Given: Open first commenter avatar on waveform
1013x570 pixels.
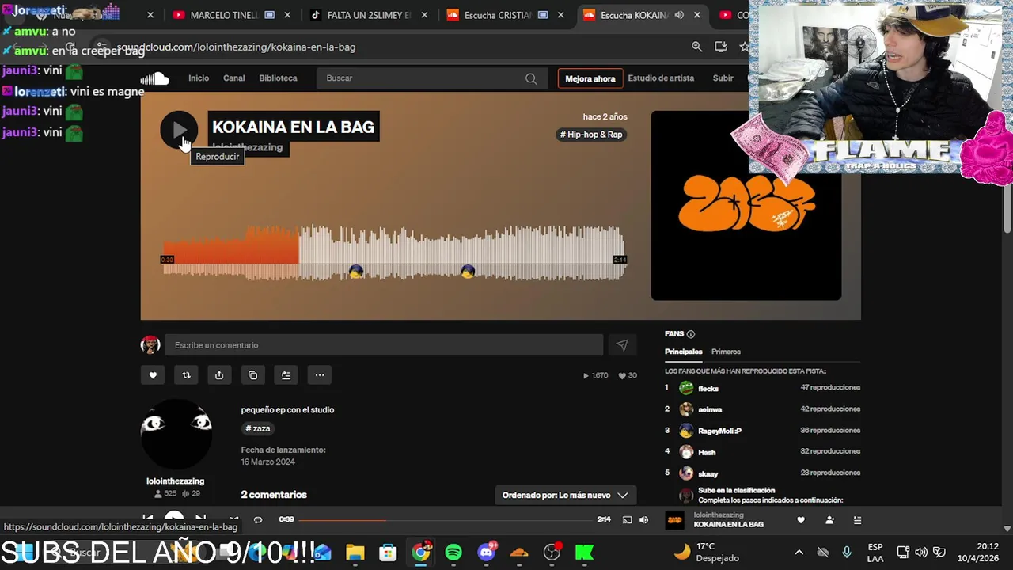Looking at the screenshot, I should pyautogui.click(x=356, y=272).
